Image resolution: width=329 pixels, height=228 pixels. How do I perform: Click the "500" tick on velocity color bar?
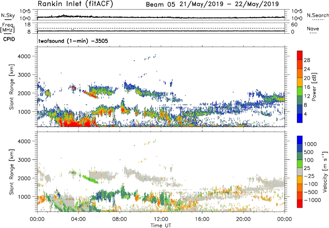[x=309, y=152]
